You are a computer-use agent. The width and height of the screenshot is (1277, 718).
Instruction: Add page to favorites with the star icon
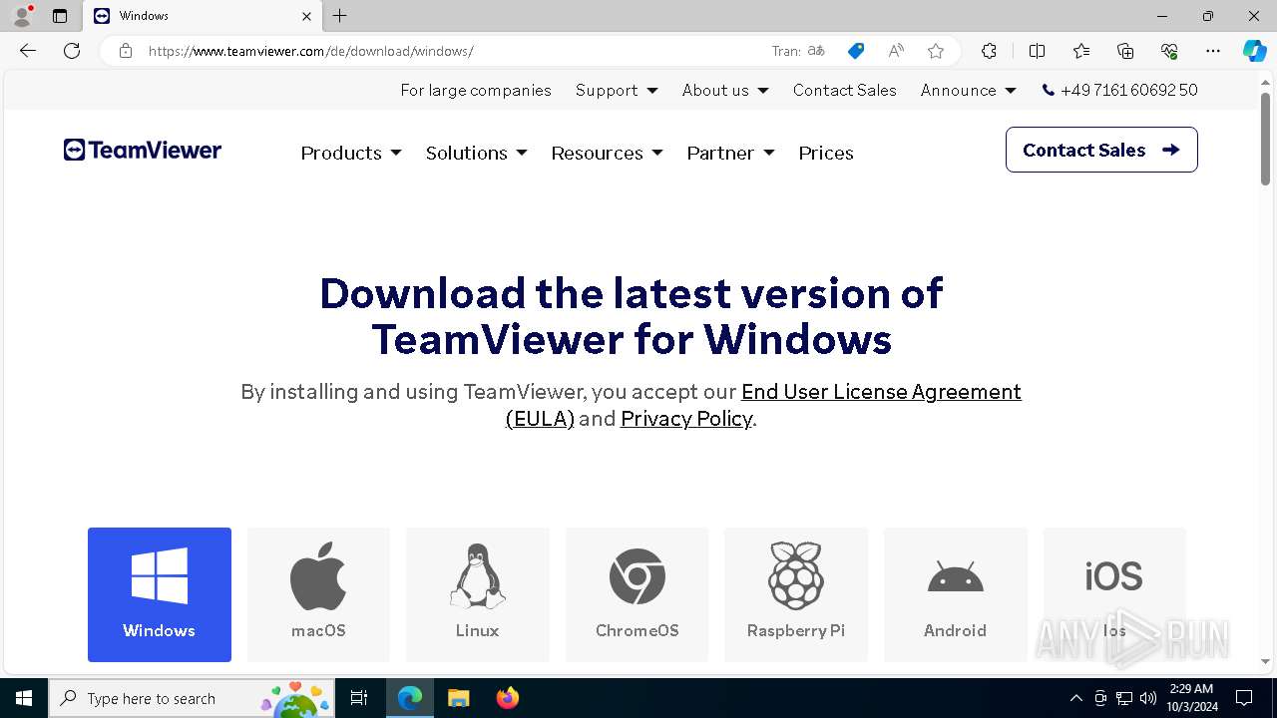point(936,51)
